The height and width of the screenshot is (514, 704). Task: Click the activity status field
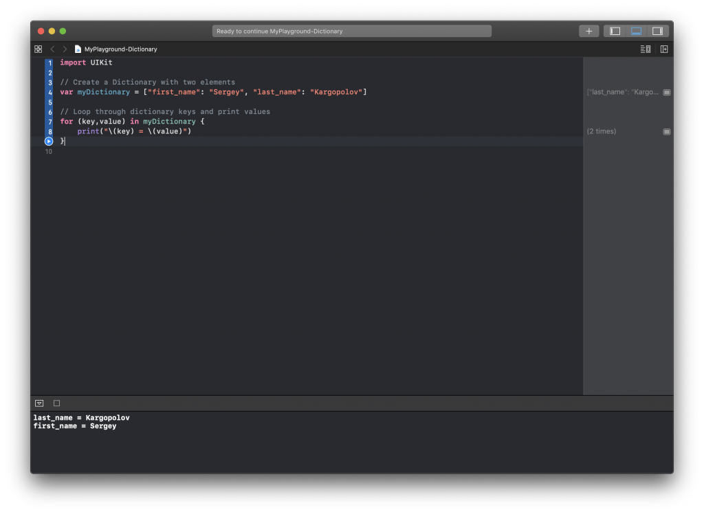click(351, 31)
